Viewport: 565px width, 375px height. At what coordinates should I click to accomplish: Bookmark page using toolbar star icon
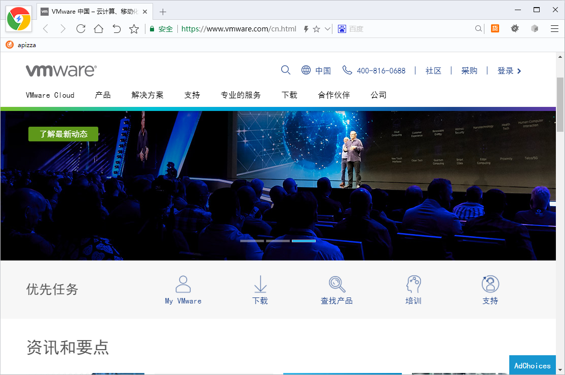point(134,29)
